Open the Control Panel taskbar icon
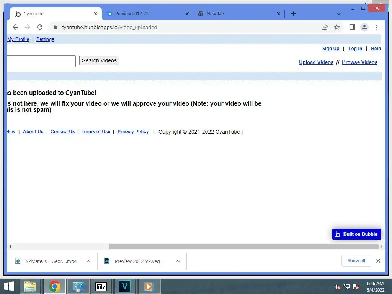Image resolution: width=392 pixels, height=294 pixels. point(78,286)
